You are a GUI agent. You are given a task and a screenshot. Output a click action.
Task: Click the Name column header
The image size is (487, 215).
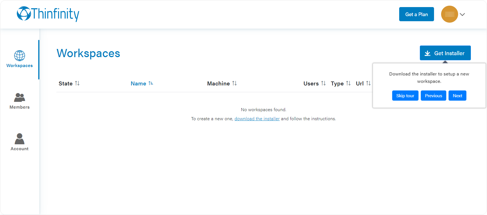(138, 83)
